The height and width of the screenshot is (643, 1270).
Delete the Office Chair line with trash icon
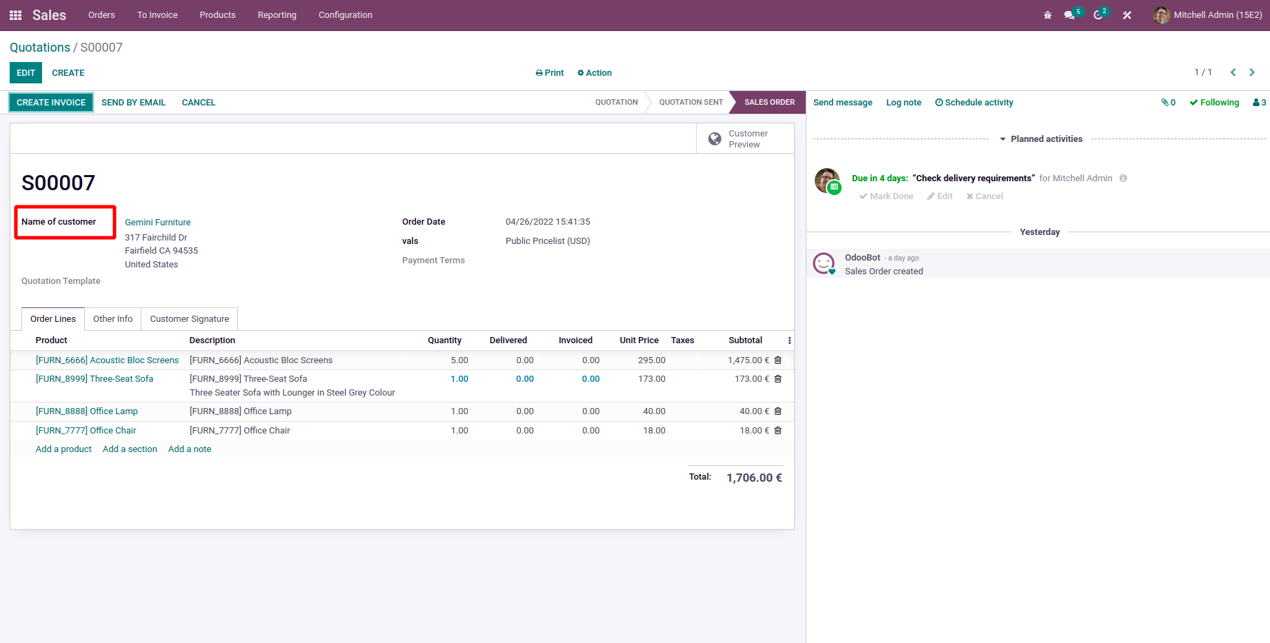[778, 431]
